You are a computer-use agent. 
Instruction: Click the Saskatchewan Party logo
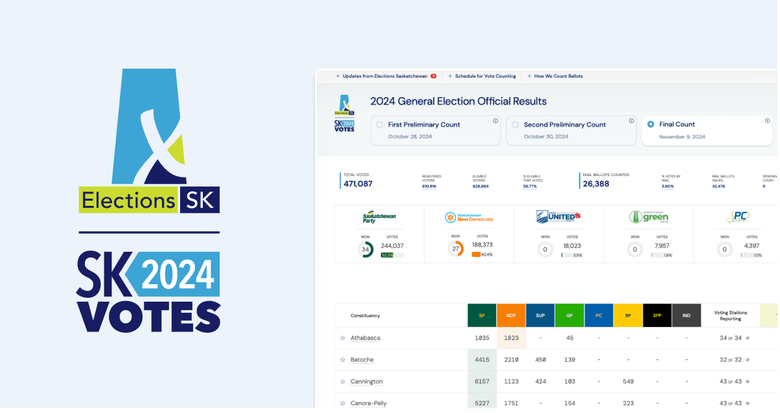(x=379, y=218)
